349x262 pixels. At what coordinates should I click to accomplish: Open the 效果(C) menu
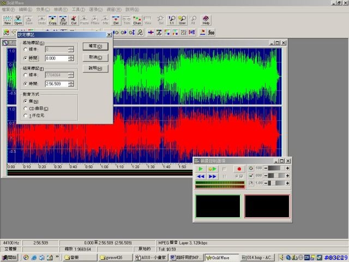43,10
